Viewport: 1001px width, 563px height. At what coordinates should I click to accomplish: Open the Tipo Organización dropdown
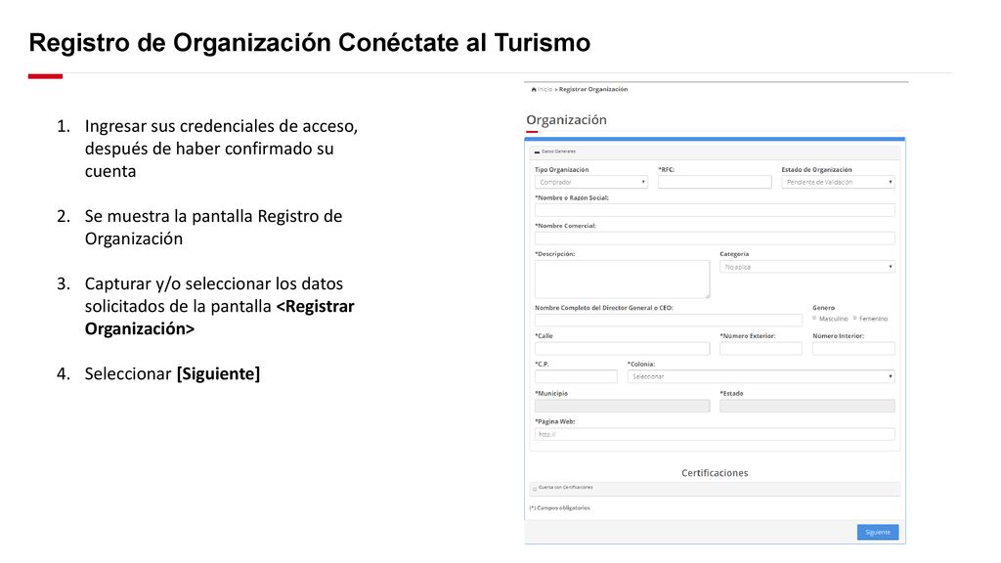click(591, 182)
